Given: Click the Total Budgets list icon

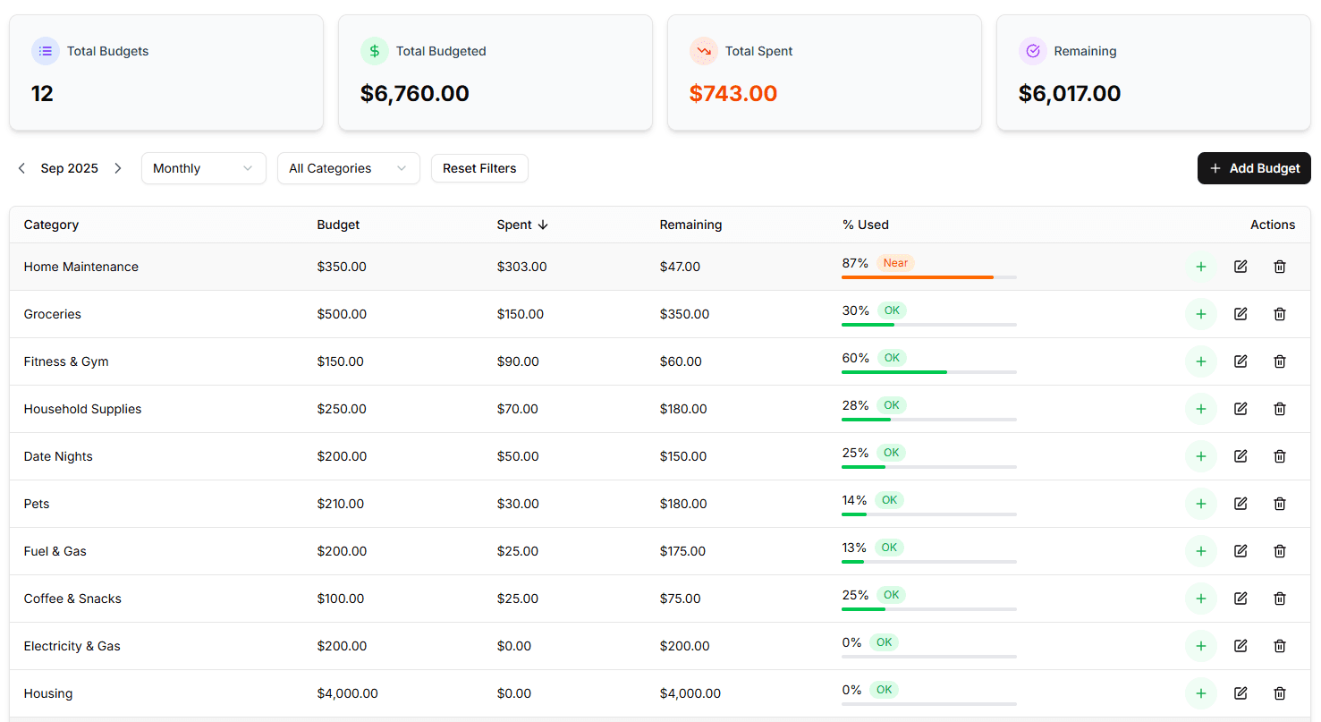Looking at the screenshot, I should [x=46, y=51].
